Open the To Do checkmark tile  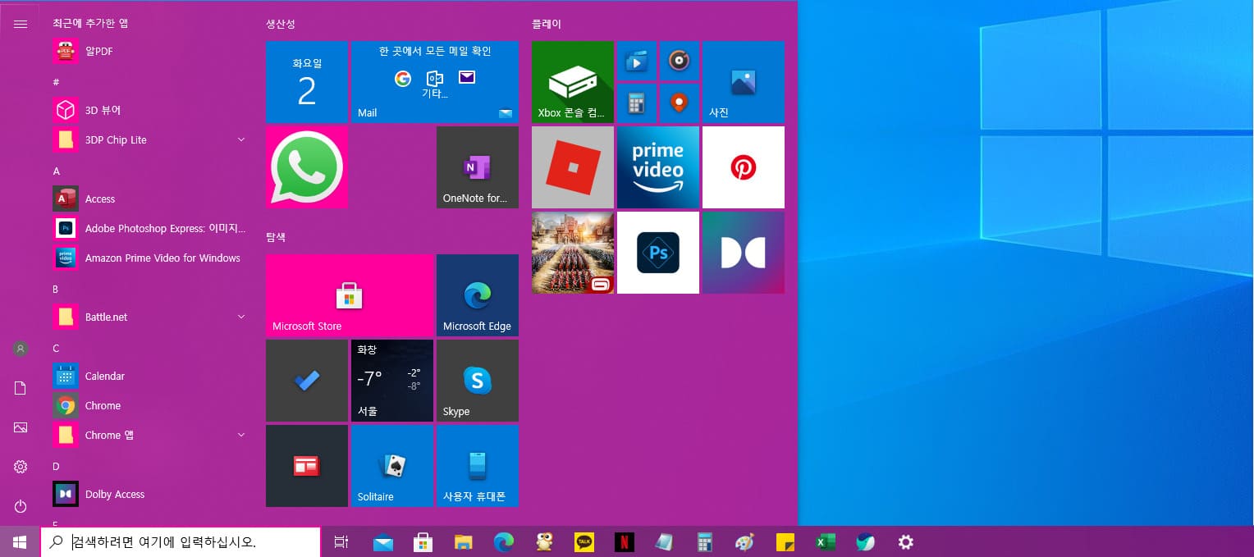307,380
